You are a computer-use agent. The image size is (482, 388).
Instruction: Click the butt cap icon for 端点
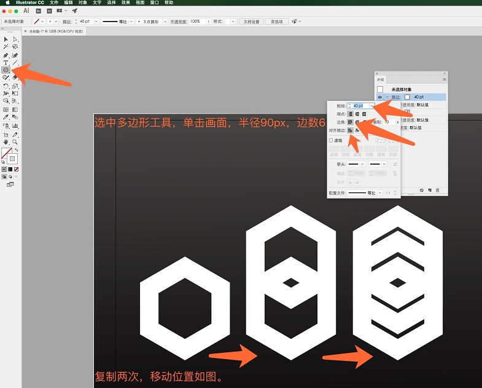[x=350, y=114]
